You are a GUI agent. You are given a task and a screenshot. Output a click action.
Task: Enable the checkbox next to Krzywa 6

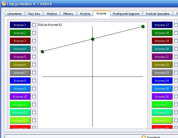[x=34, y=65]
